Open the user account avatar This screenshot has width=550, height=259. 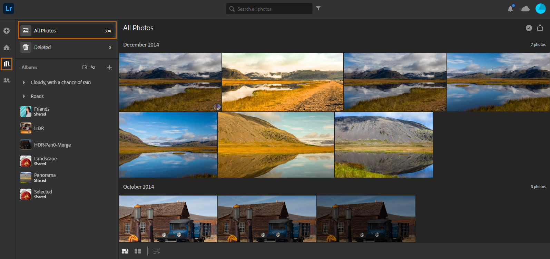540,9
